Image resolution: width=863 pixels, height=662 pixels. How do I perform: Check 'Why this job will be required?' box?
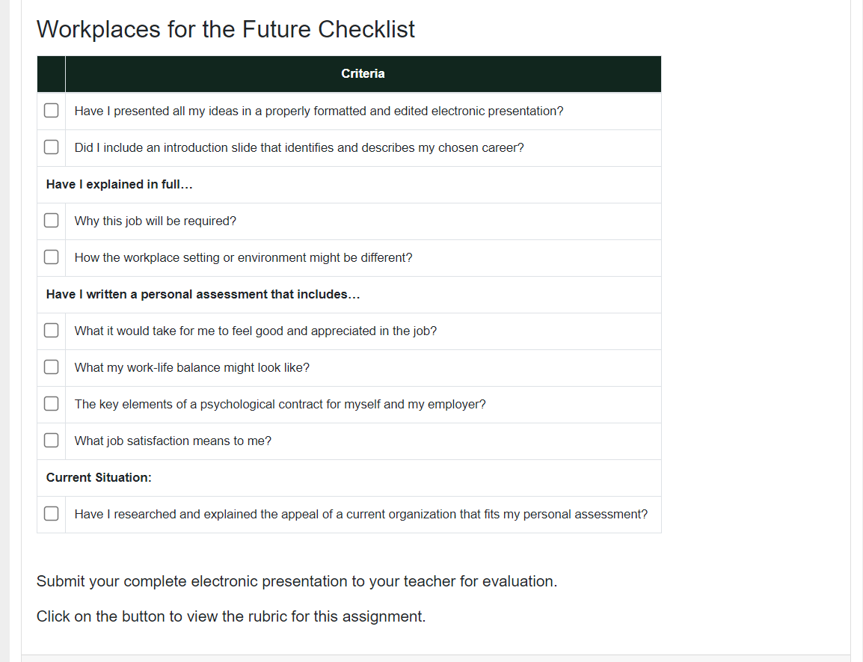(51, 221)
